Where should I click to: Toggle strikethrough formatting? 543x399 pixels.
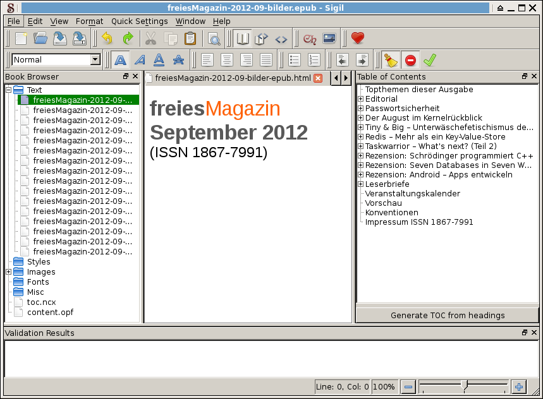tap(178, 60)
